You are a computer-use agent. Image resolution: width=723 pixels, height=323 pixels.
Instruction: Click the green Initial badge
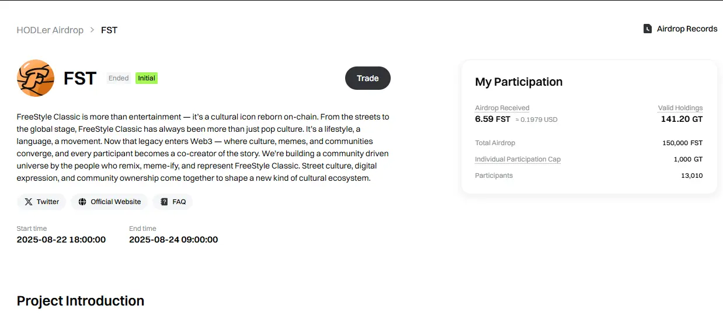[x=147, y=78]
